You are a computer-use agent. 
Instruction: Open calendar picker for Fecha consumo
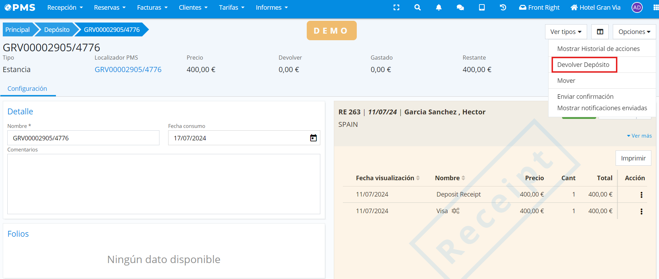pos(313,138)
